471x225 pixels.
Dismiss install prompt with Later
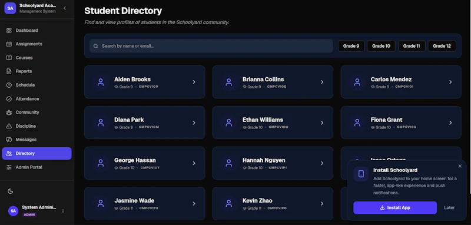click(449, 207)
